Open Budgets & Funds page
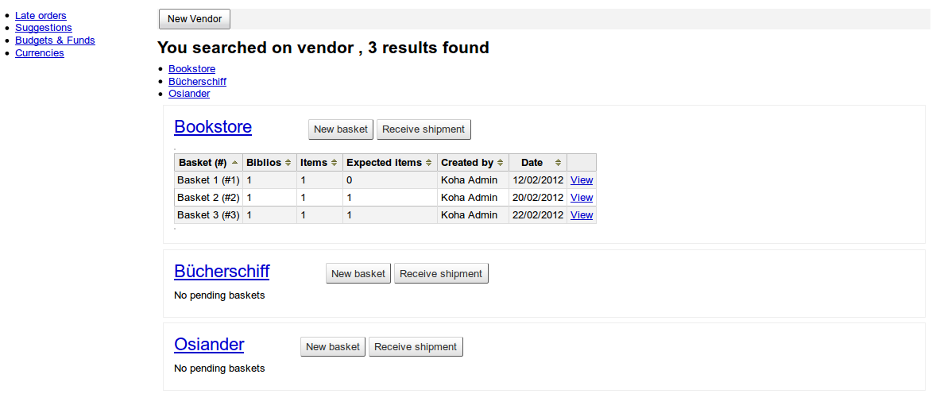This screenshot has height=413, width=936. click(55, 41)
